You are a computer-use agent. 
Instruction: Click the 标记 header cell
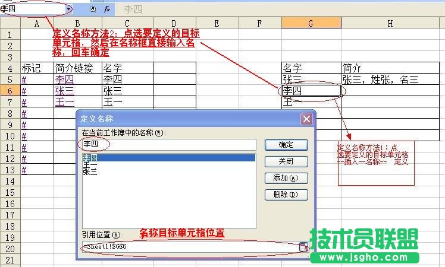(x=37, y=68)
